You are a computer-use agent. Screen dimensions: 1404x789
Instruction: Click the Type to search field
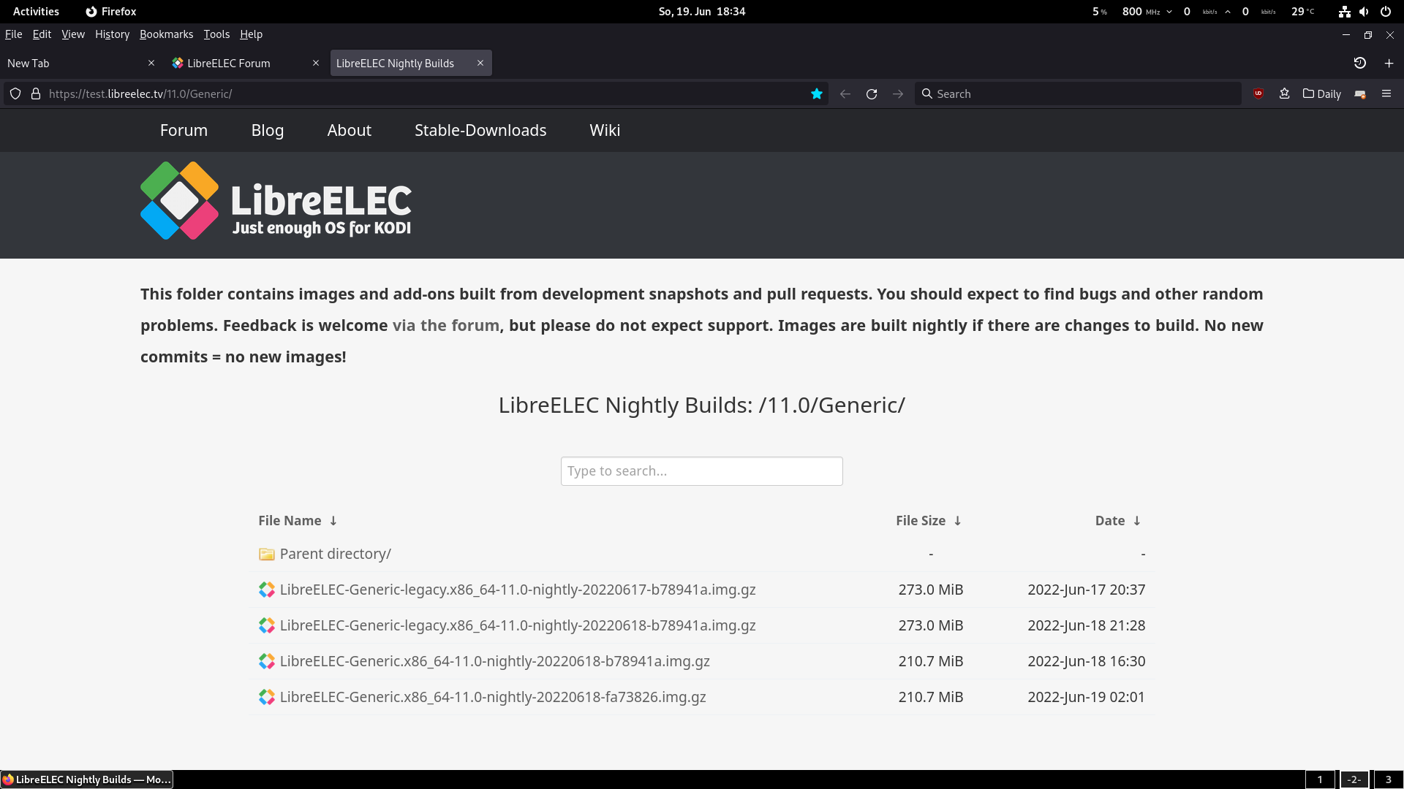point(701,471)
